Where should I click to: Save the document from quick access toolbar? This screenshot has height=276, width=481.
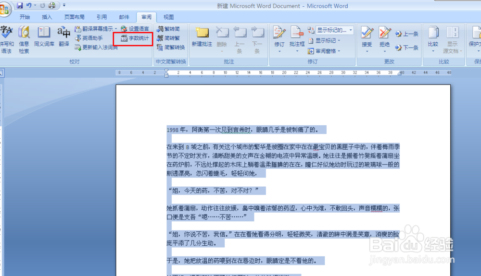[x=20, y=5]
